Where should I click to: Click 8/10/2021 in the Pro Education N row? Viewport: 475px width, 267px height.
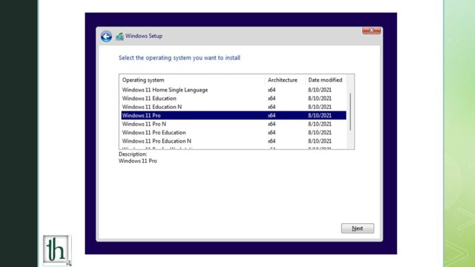coord(320,141)
